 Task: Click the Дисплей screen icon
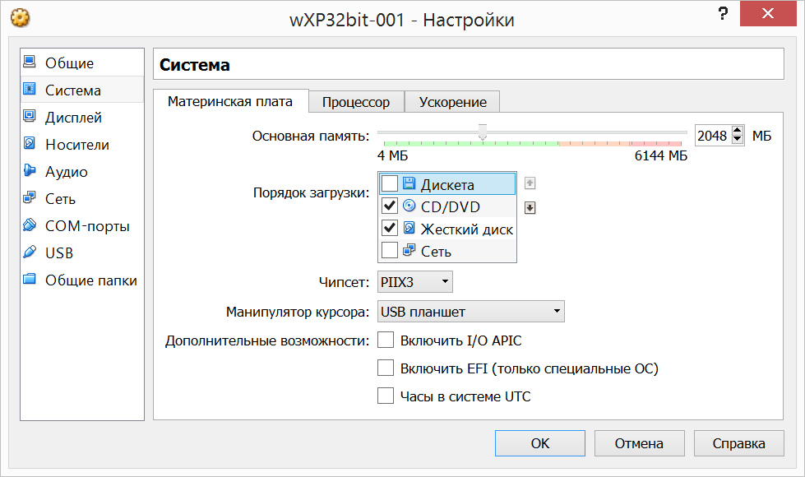click(30, 117)
